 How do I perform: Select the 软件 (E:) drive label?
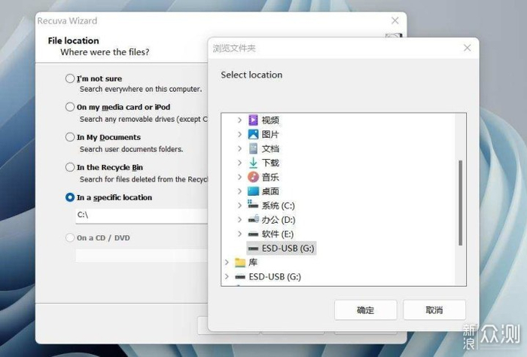pyautogui.click(x=277, y=234)
